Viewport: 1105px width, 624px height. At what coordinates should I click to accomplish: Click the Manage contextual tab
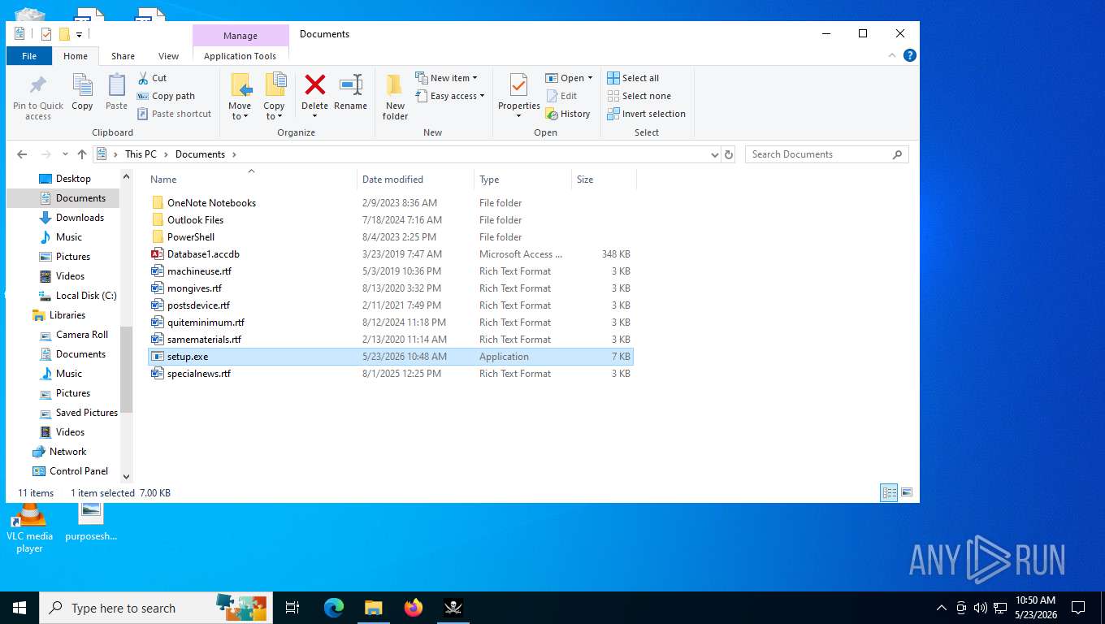[240, 36]
